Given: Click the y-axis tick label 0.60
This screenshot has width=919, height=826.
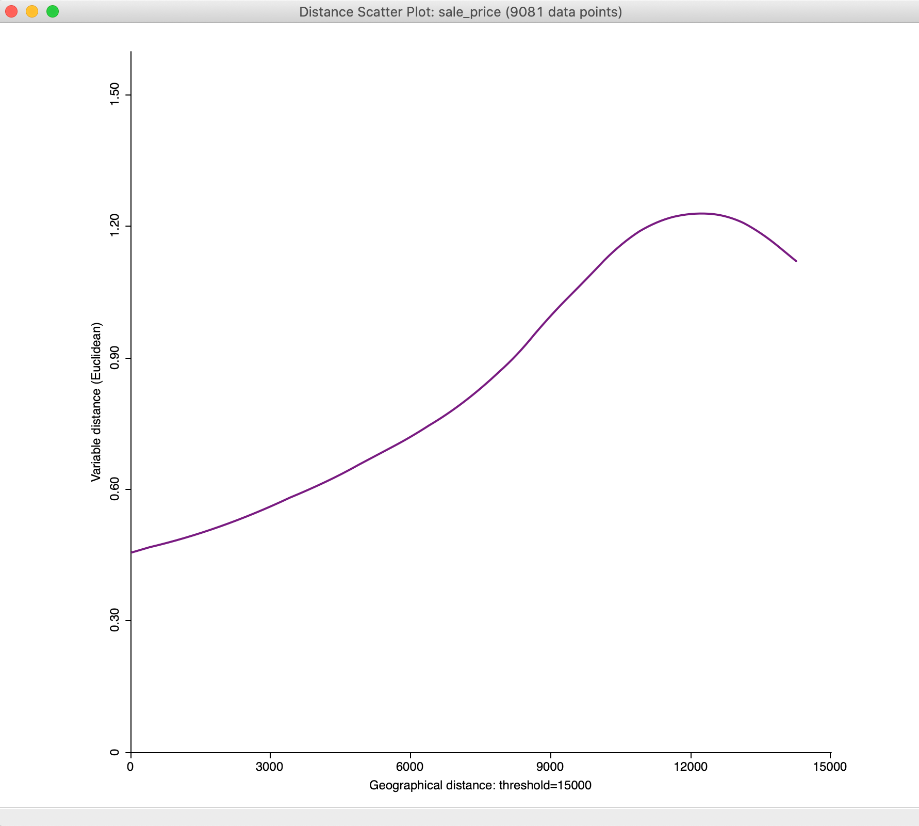Looking at the screenshot, I should tap(114, 489).
